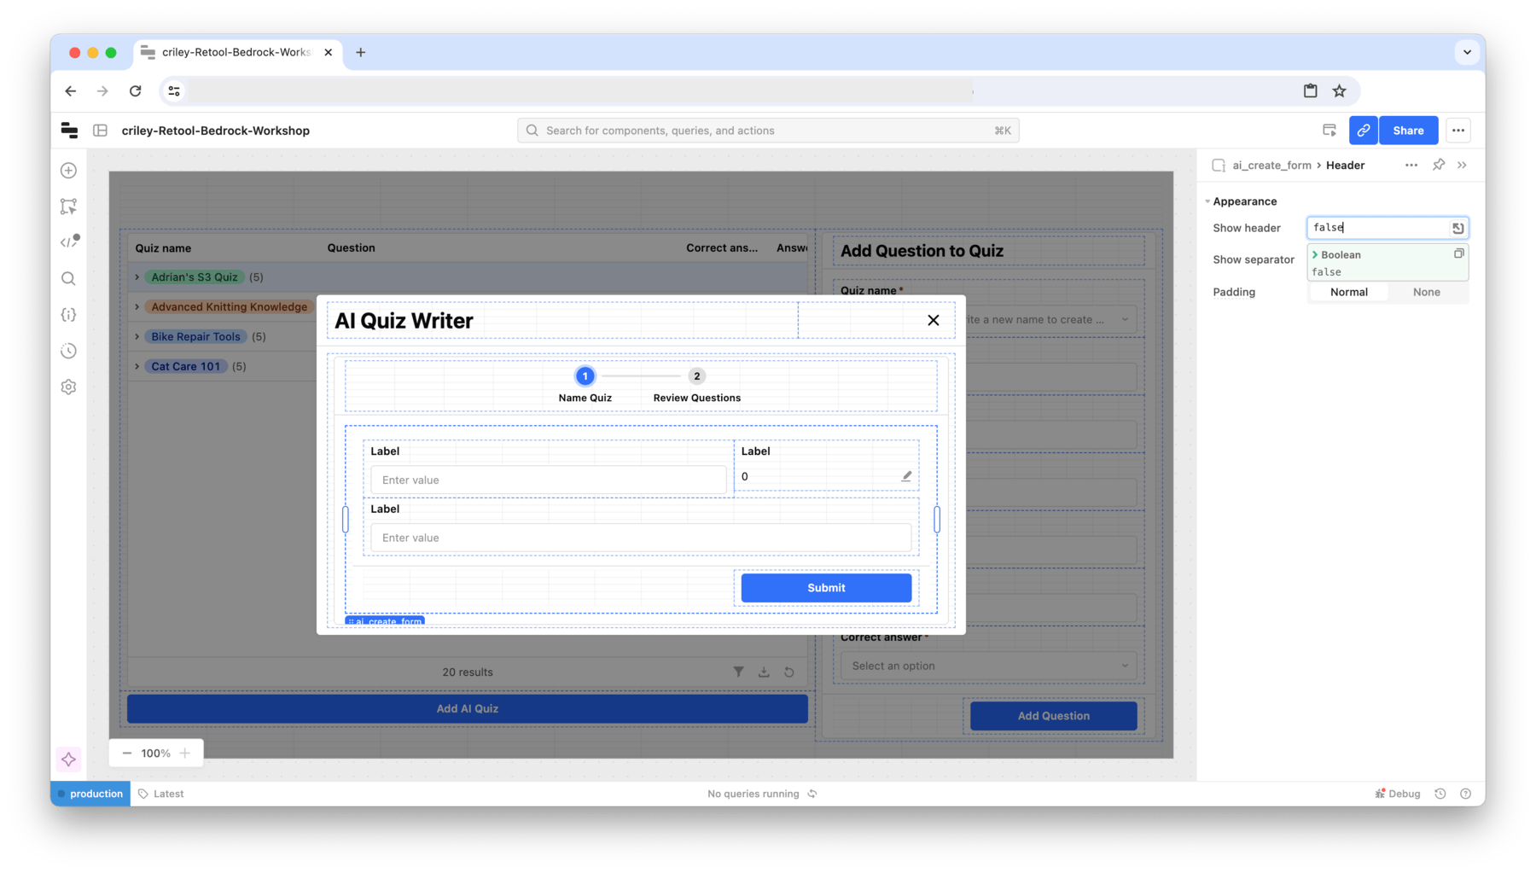Image resolution: width=1536 pixels, height=873 pixels.
Task: Set Padding to Normal
Action: click(1349, 292)
